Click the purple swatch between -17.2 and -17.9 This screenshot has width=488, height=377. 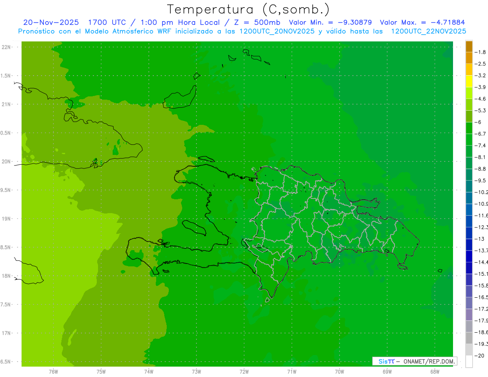[x=469, y=314]
